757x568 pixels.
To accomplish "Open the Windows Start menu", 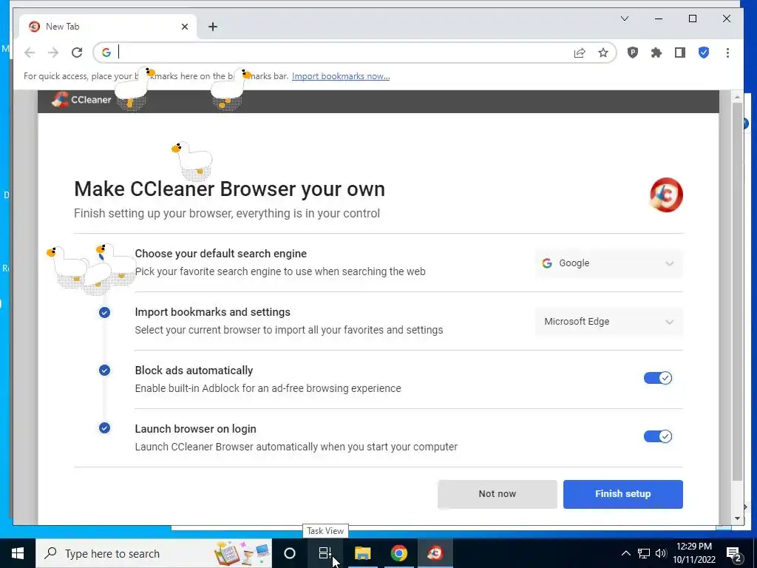I will pyautogui.click(x=18, y=553).
